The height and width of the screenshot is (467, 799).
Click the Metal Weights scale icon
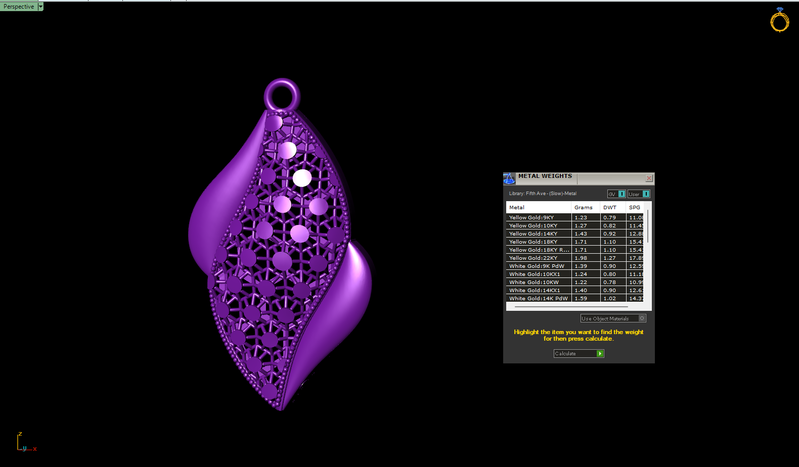tap(509, 178)
